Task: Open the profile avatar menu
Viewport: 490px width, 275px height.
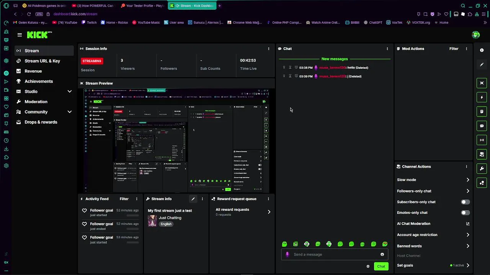Action: (x=476, y=35)
